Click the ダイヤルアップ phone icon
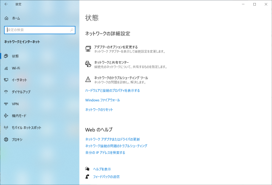Viewport: 272px width, 185px height. (6, 92)
